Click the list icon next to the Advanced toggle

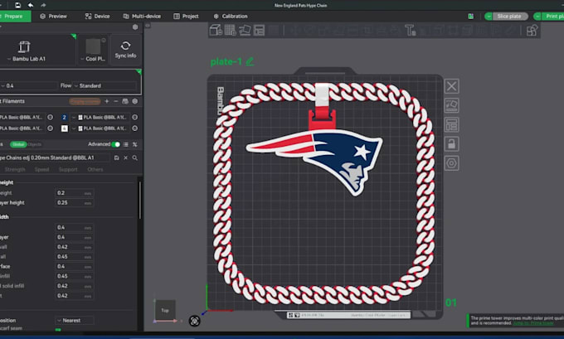coord(125,144)
